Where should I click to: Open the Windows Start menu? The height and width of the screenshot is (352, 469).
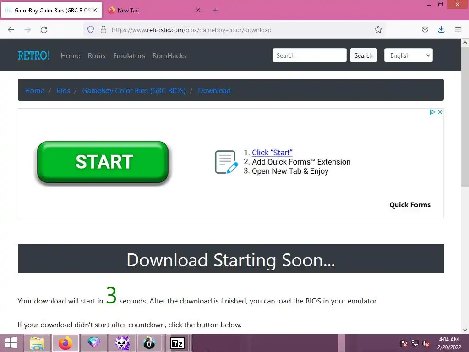(x=11, y=343)
